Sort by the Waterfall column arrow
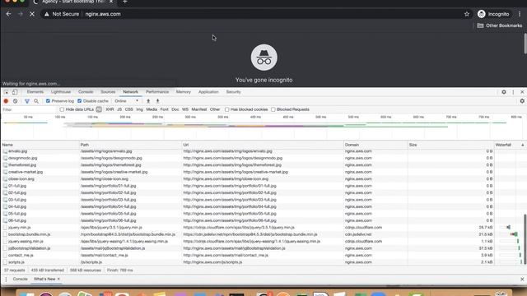This screenshot has height=296, width=527. point(523,145)
